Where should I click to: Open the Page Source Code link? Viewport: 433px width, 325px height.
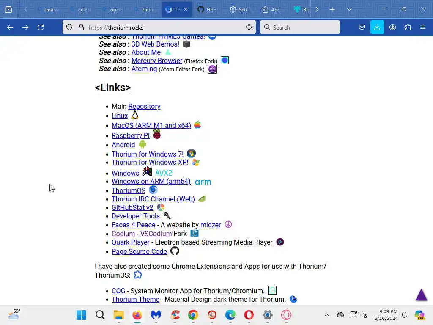point(139,252)
